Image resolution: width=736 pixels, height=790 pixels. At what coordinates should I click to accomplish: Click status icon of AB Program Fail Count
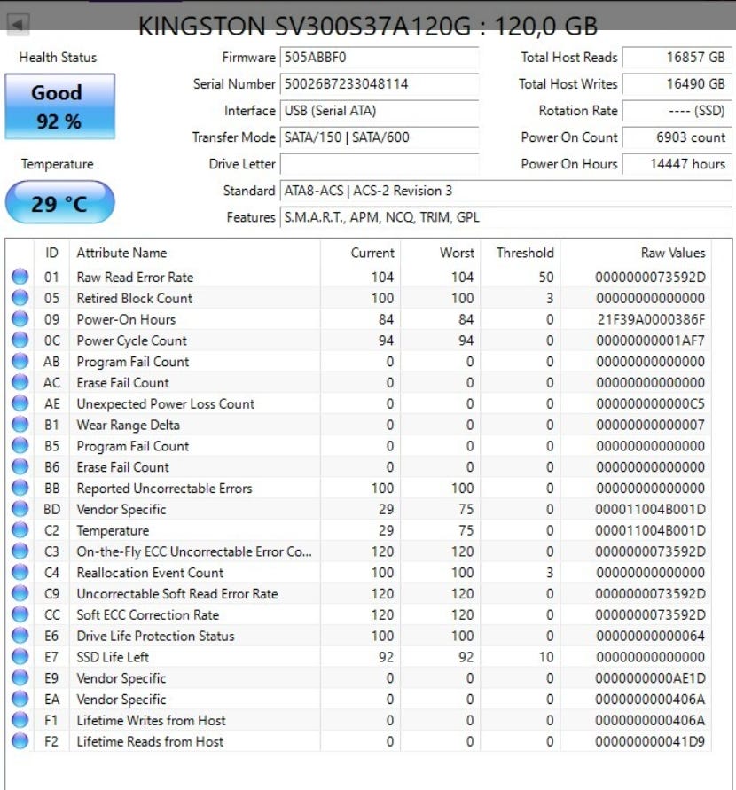pyautogui.click(x=20, y=361)
